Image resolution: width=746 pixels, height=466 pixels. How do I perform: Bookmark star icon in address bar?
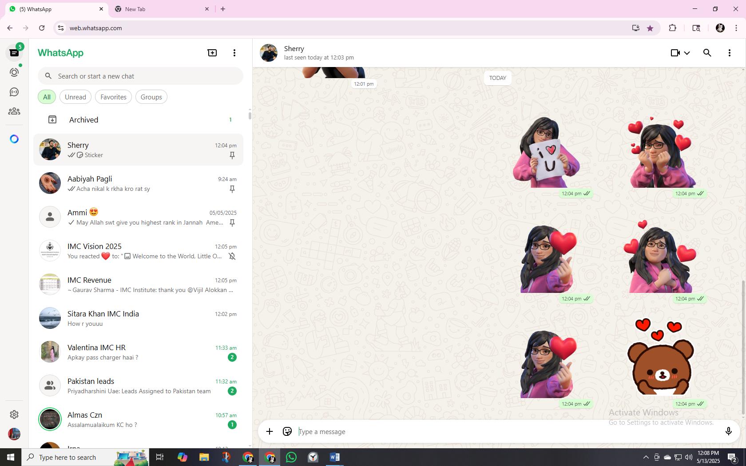[650, 28]
